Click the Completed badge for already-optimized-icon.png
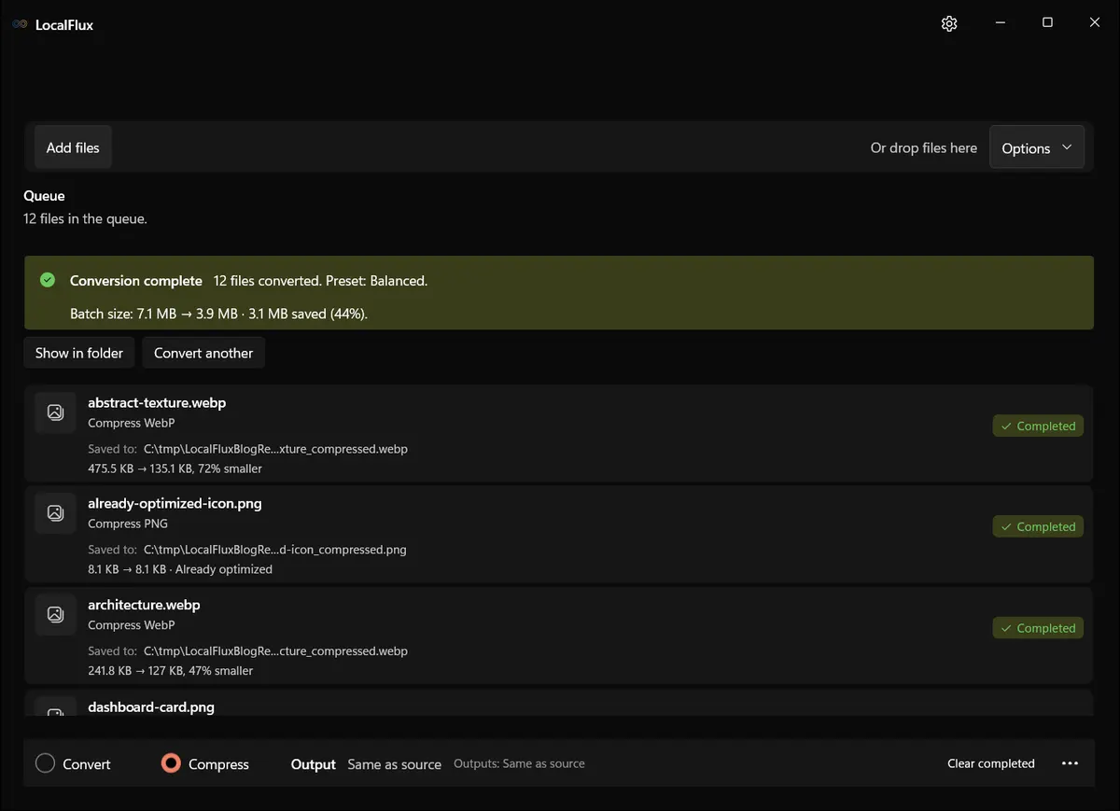This screenshot has width=1120, height=811. point(1038,527)
